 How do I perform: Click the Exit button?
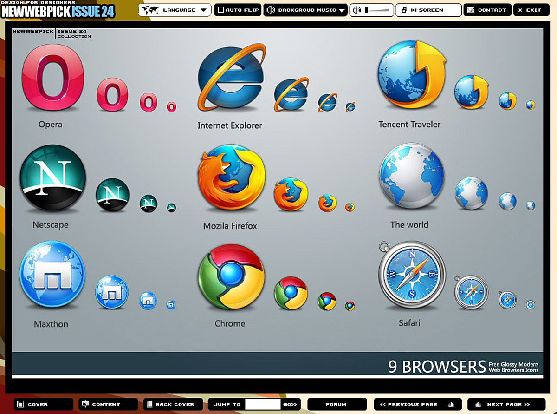coord(531,10)
